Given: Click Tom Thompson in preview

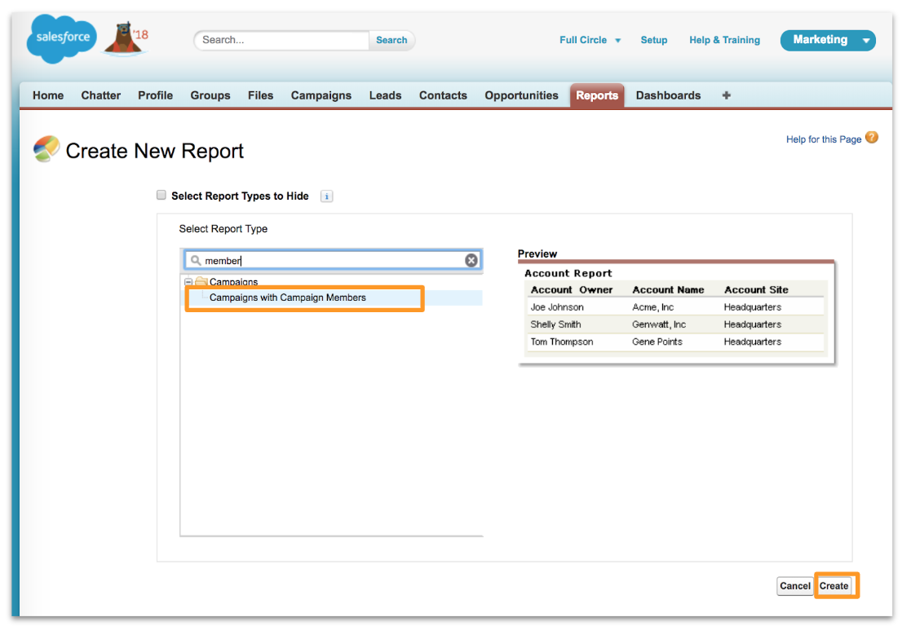Looking at the screenshot, I should [x=561, y=342].
